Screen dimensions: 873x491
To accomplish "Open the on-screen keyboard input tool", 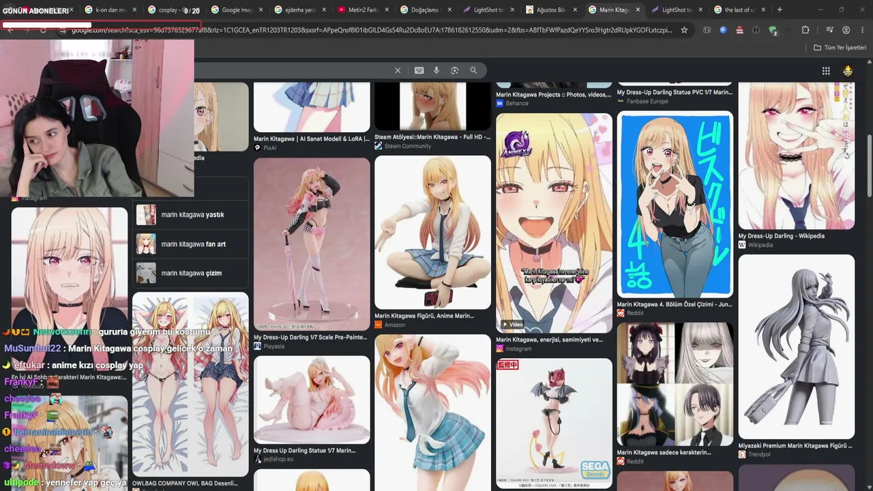I will pos(419,70).
